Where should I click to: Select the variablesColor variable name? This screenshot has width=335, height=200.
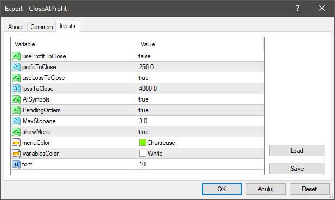[x=41, y=154]
